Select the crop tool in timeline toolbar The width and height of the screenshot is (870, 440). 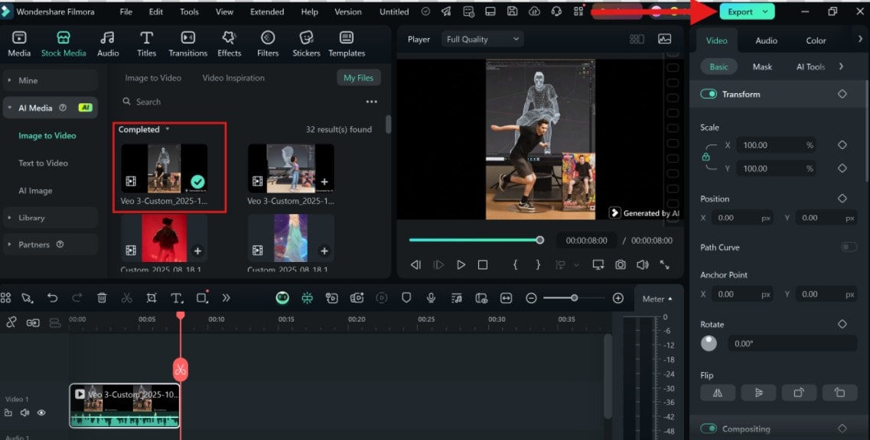(152, 298)
